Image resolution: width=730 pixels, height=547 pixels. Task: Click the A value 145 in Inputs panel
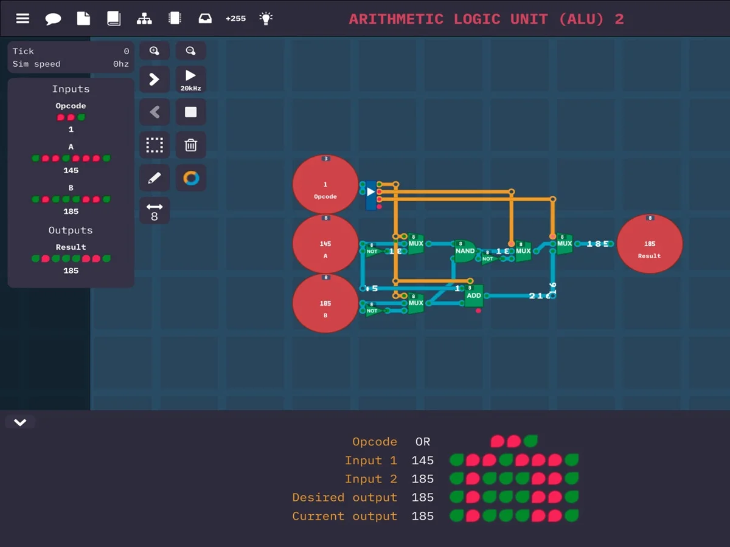pos(71,170)
